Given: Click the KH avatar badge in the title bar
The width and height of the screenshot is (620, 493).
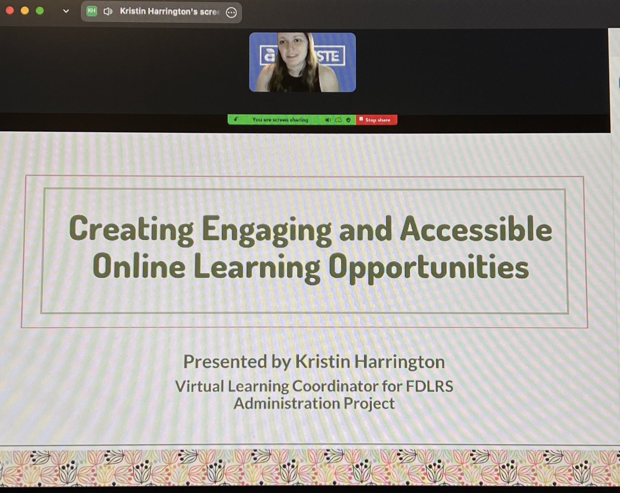Looking at the screenshot, I should point(93,11).
